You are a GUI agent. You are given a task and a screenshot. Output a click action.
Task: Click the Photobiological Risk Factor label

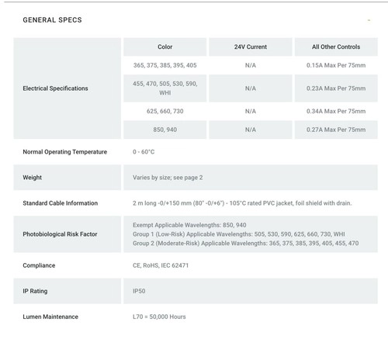click(60, 234)
